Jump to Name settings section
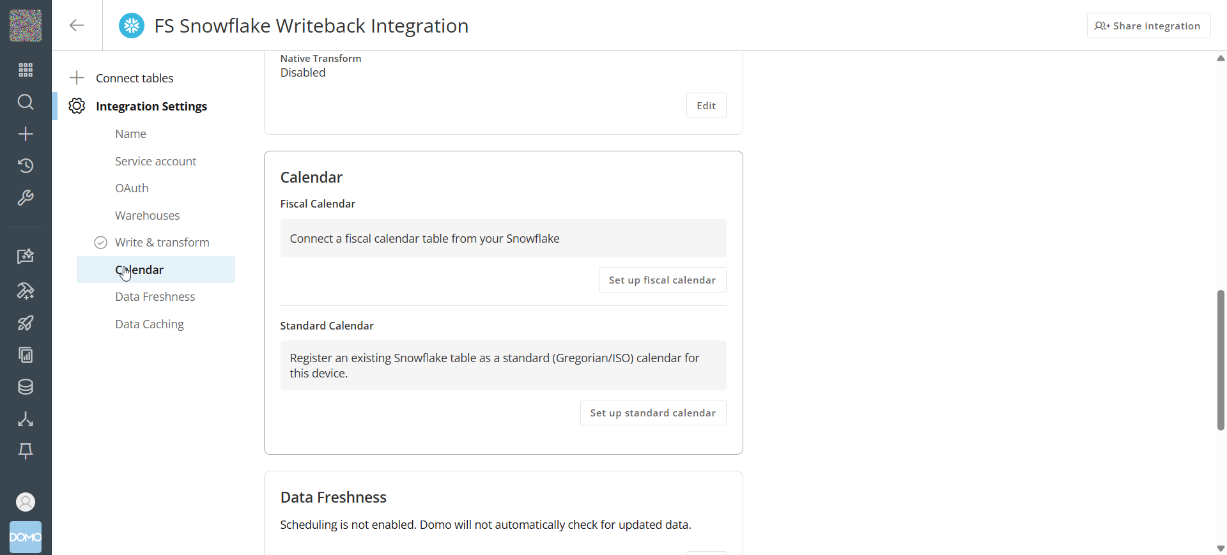Viewport: 1227px width, 555px height. (x=131, y=134)
